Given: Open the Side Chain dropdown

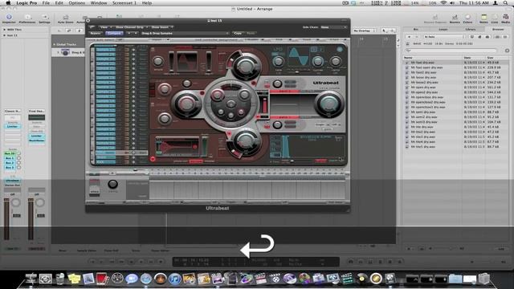Looking at the screenshot, I should [x=334, y=27].
